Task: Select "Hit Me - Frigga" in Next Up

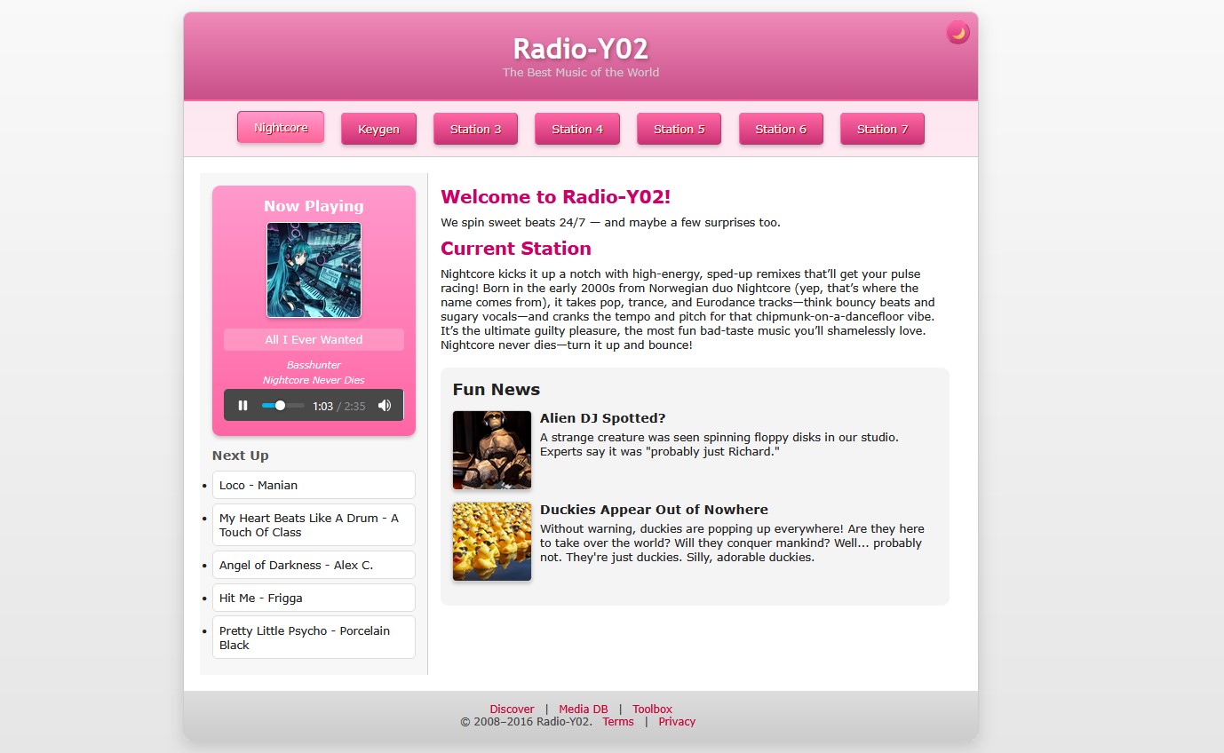Action: pos(313,598)
